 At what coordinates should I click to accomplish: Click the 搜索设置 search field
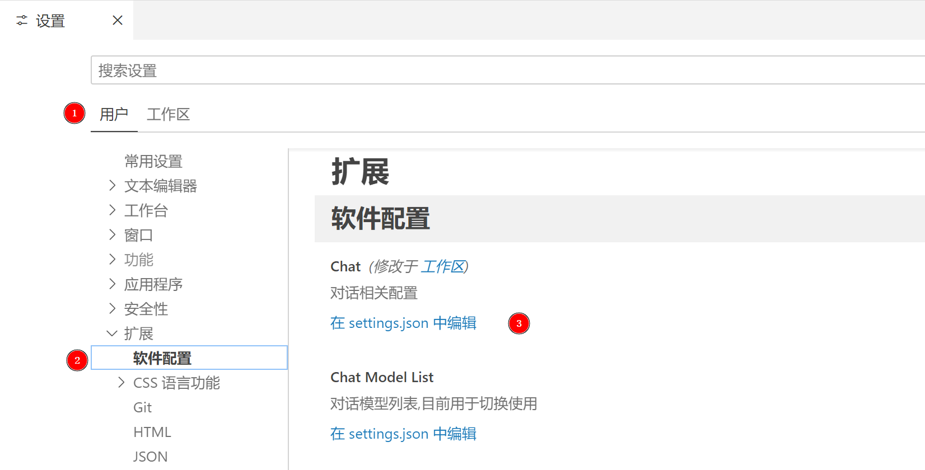tap(504, 70)
